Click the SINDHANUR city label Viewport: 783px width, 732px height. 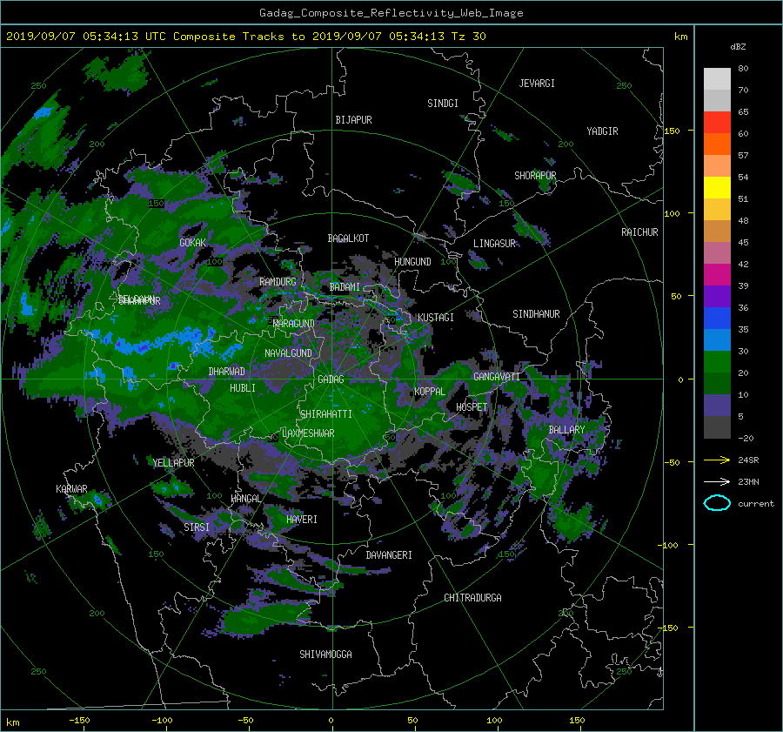coord(536,314)
